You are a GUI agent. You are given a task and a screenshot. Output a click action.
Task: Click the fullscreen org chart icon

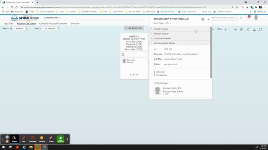point(260,30)
